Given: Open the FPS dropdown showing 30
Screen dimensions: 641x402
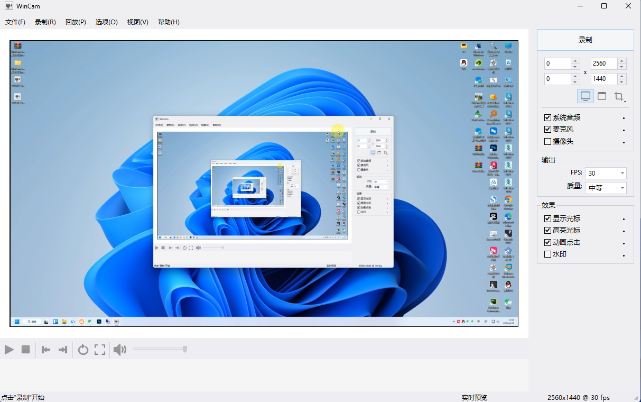Looking at the screenshot, I should [606, 173].
